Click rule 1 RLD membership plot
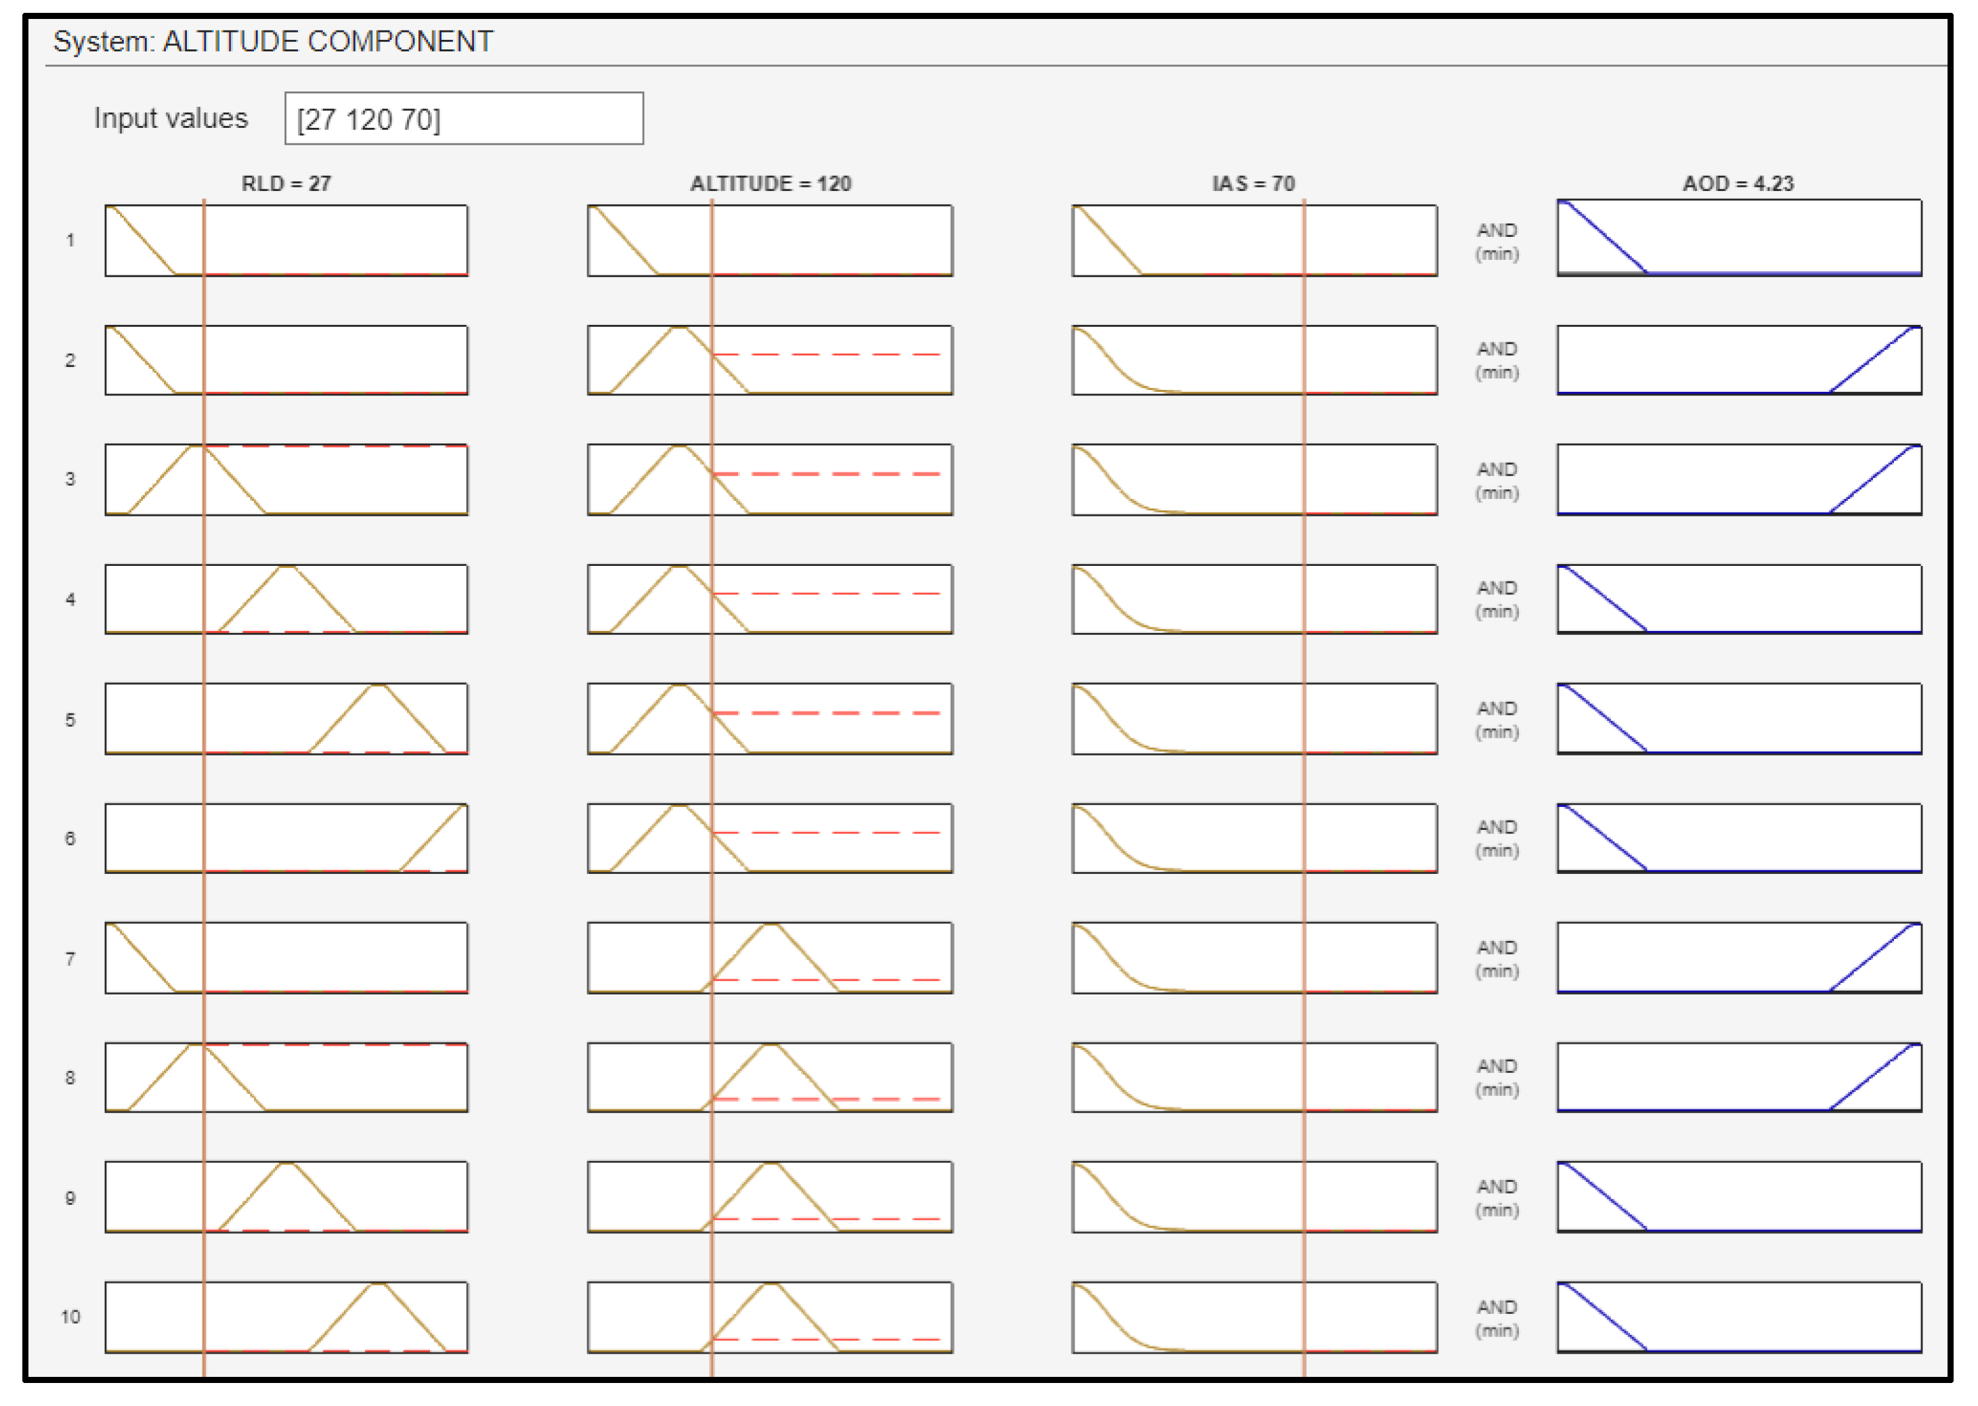Image resolution: width=1978 pixels, height=1406 pixels. [x=286, y=241]
